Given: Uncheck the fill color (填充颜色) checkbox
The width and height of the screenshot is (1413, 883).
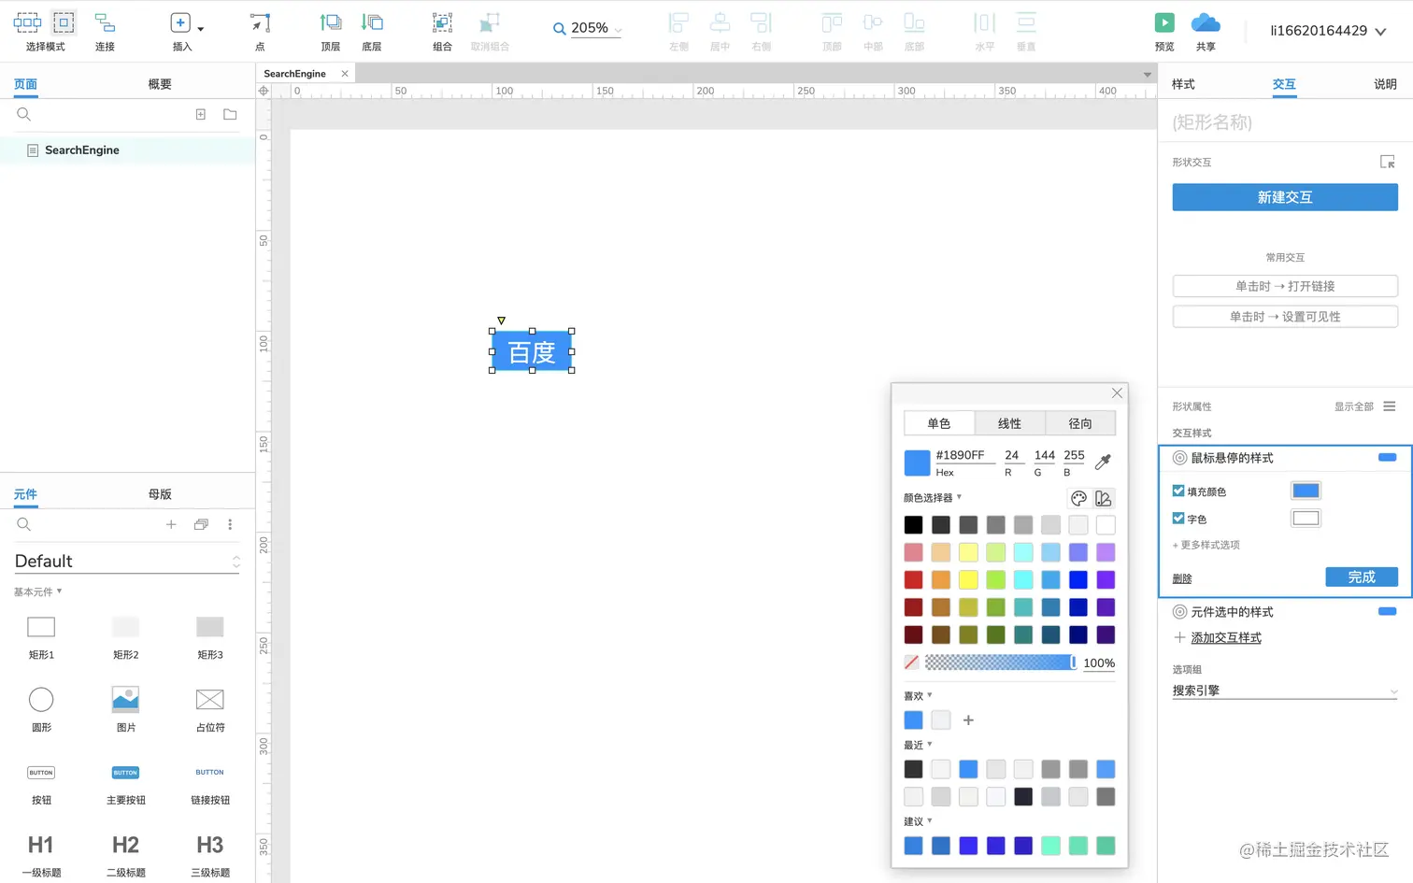Looking at the screenshot, I should point(1178,491).
